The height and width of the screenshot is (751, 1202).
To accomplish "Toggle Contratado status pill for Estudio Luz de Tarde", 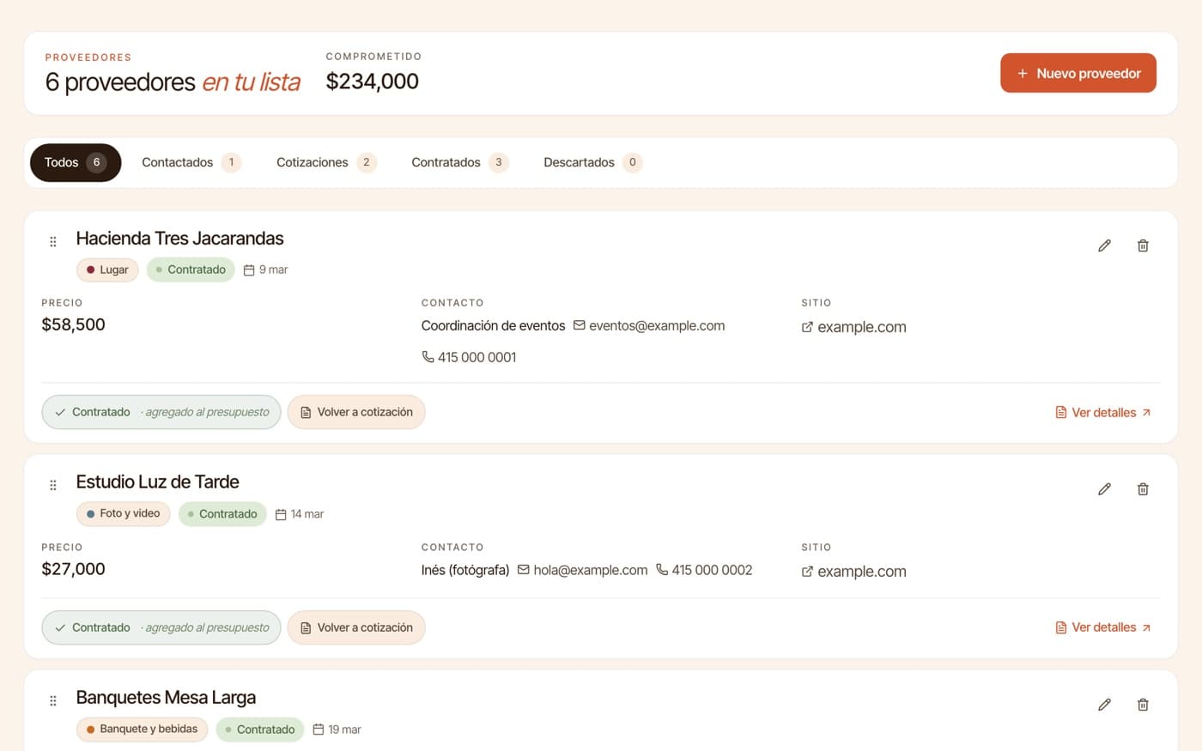I will click(161, 627).
